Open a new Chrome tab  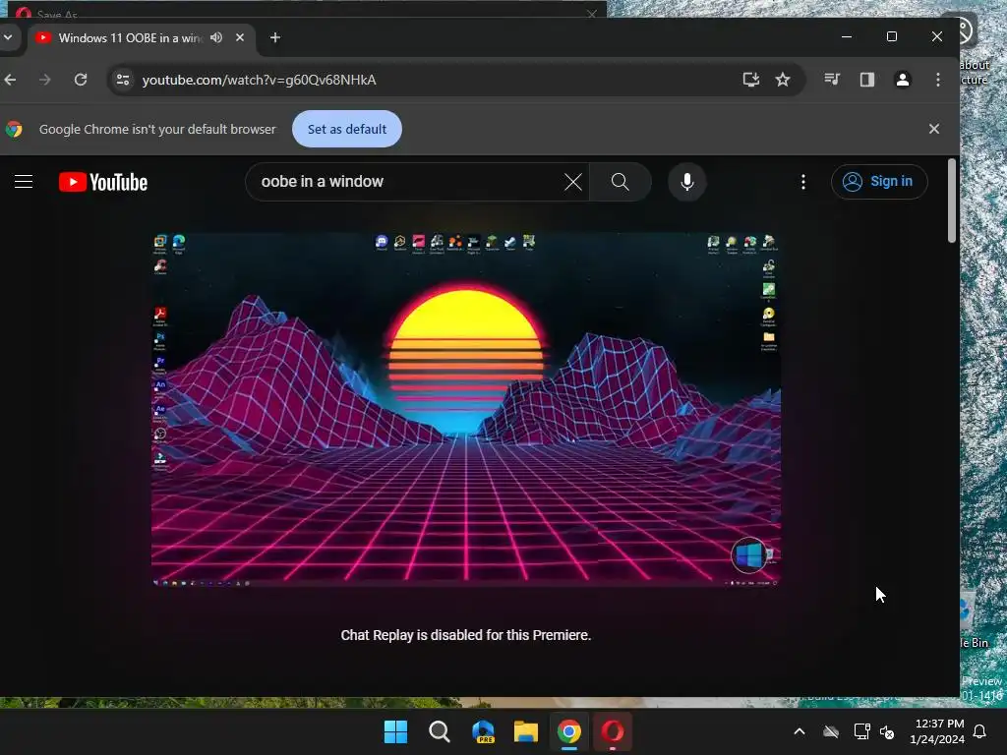[275, 38]
